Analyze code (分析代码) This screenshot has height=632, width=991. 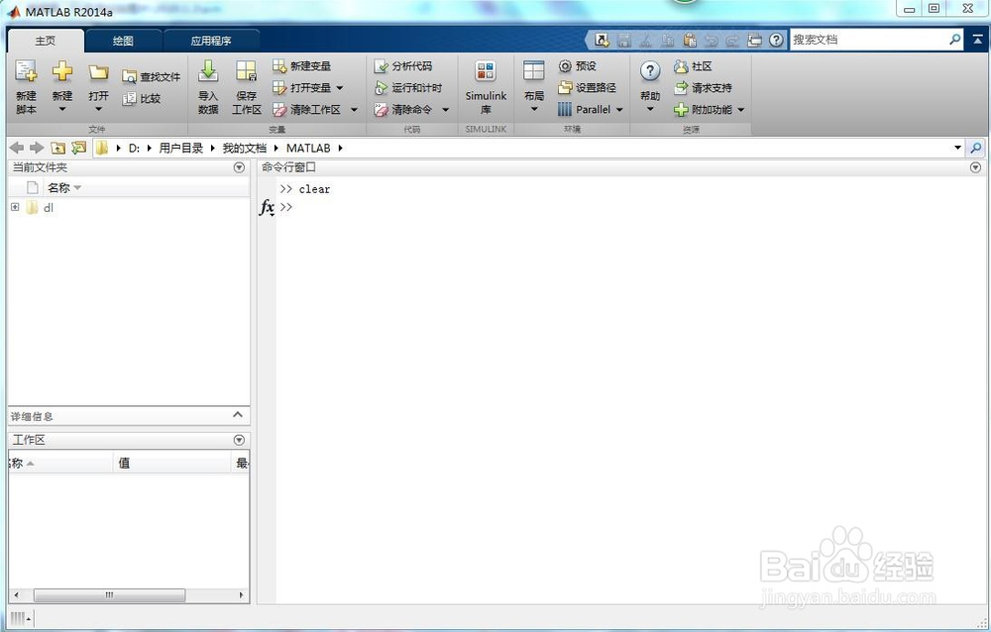pos(403,65)
